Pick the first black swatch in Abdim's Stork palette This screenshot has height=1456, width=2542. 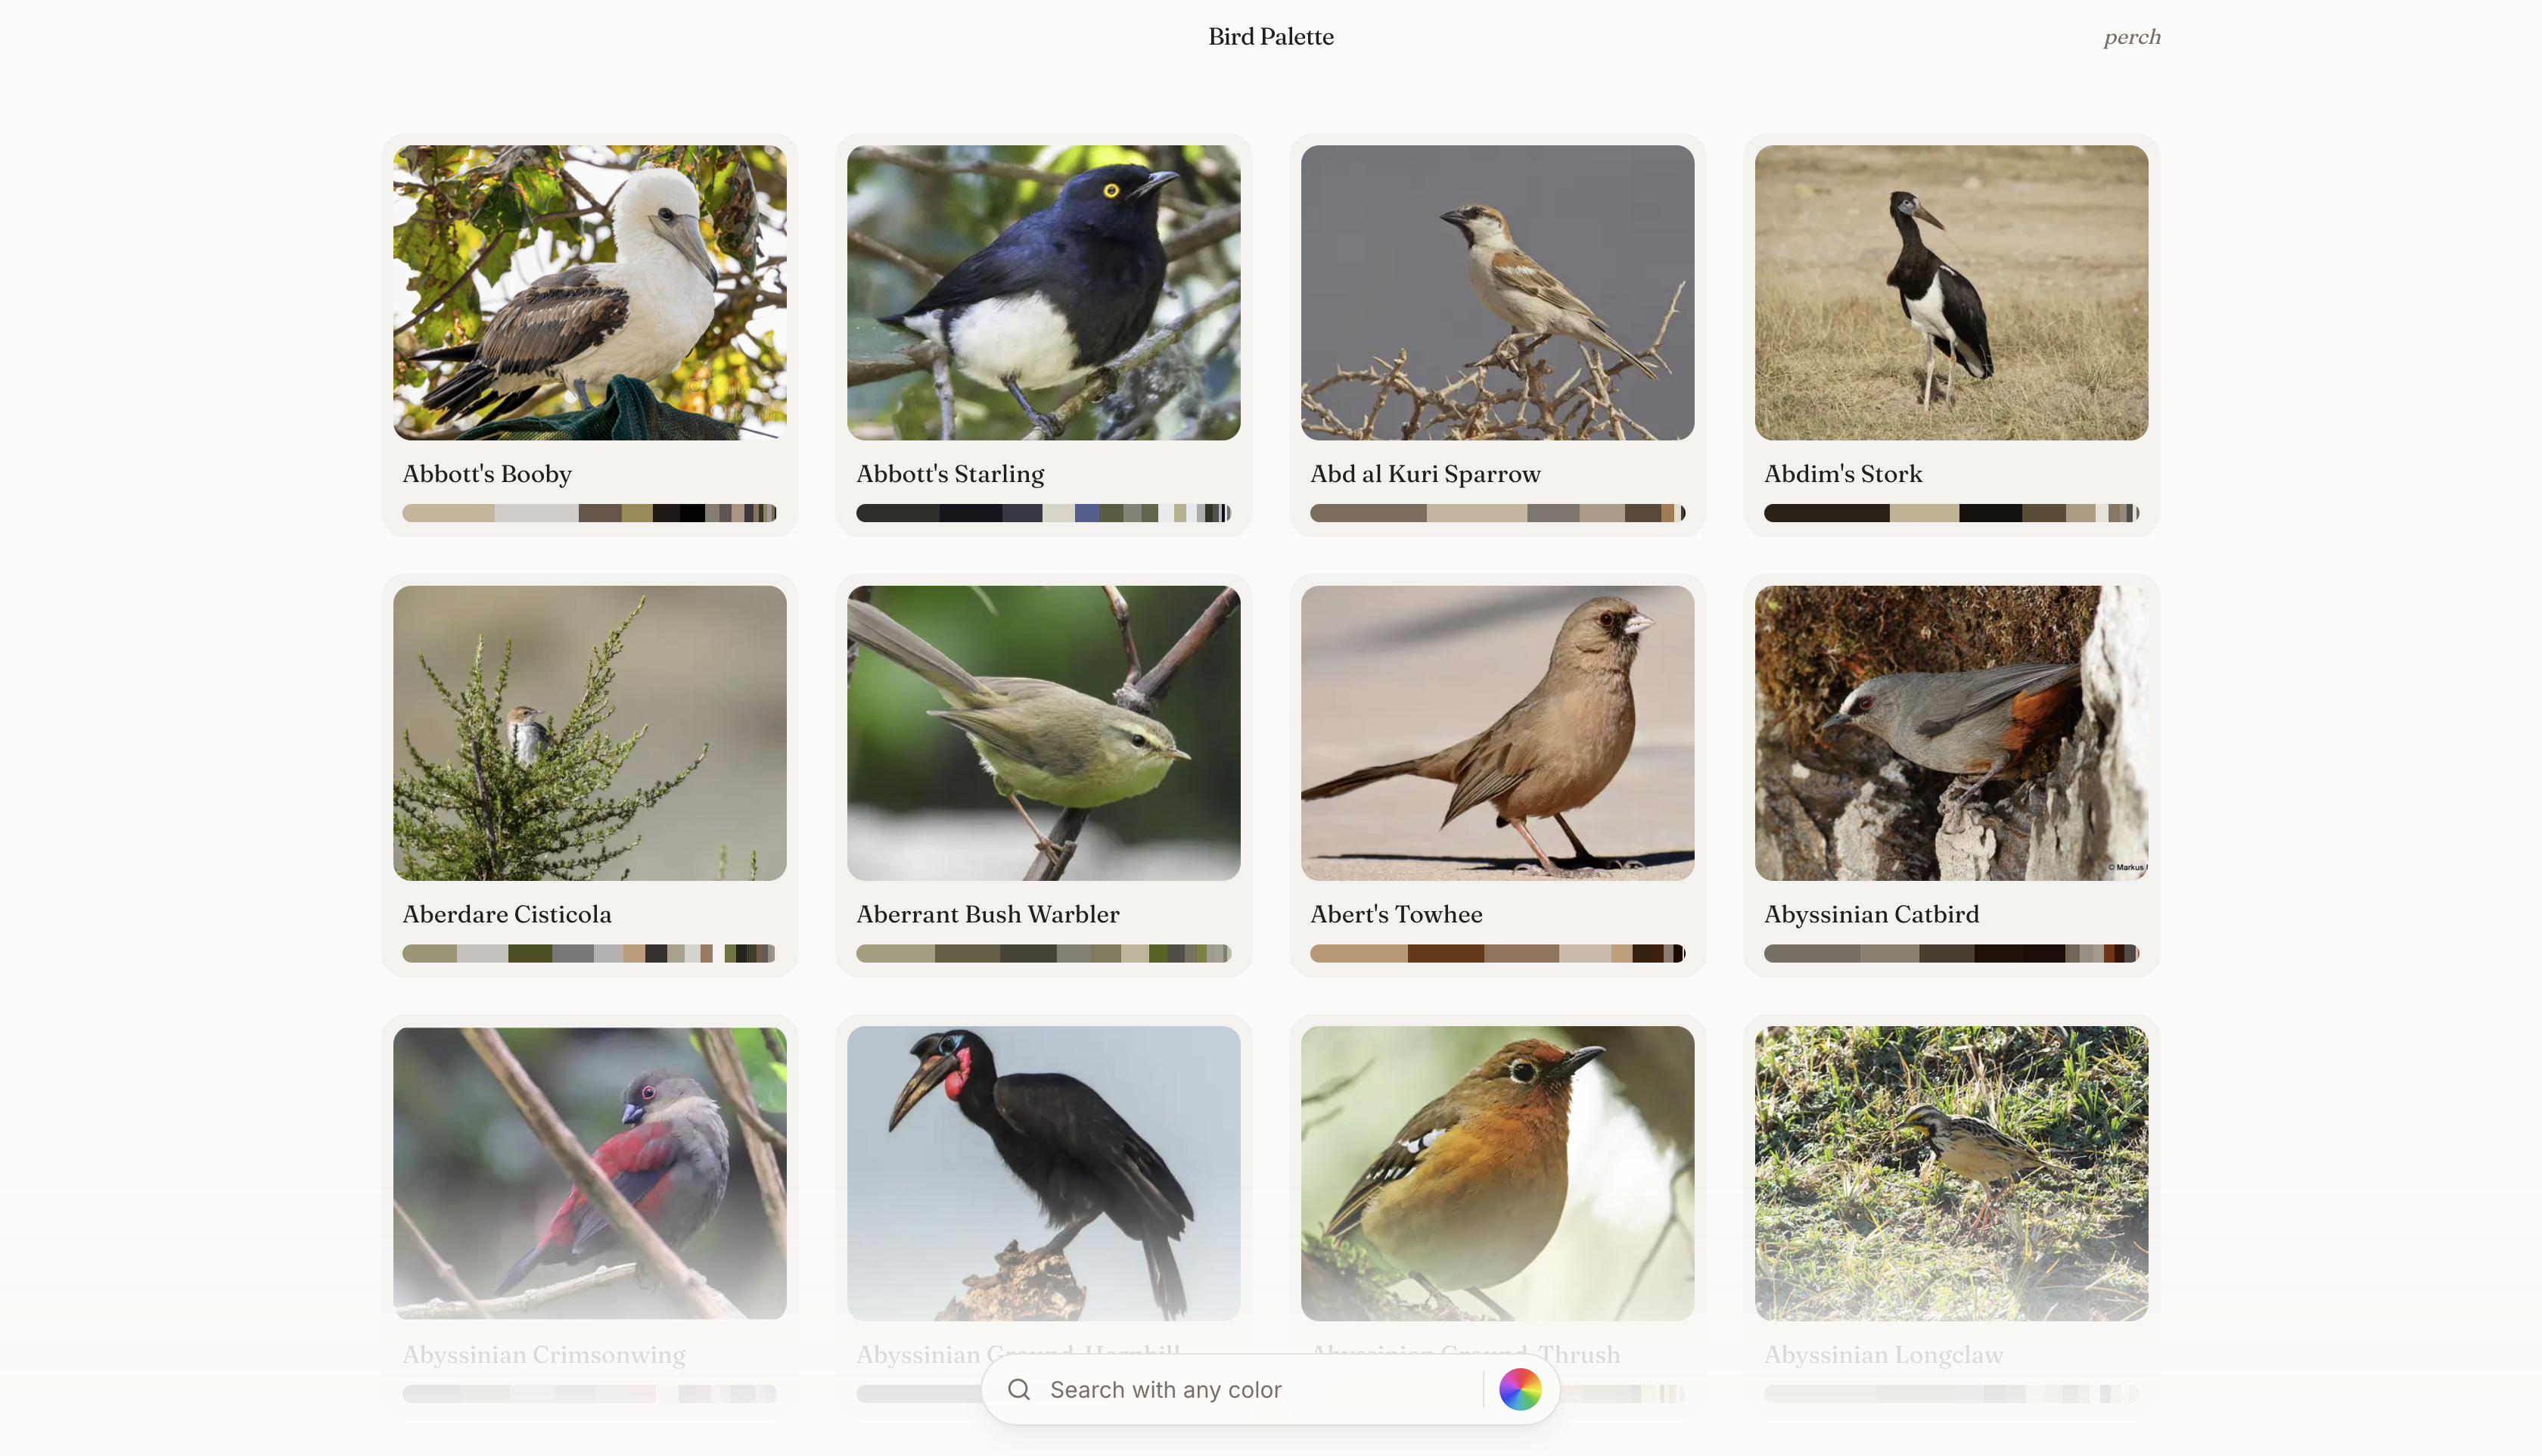(x=1826, y=513)
